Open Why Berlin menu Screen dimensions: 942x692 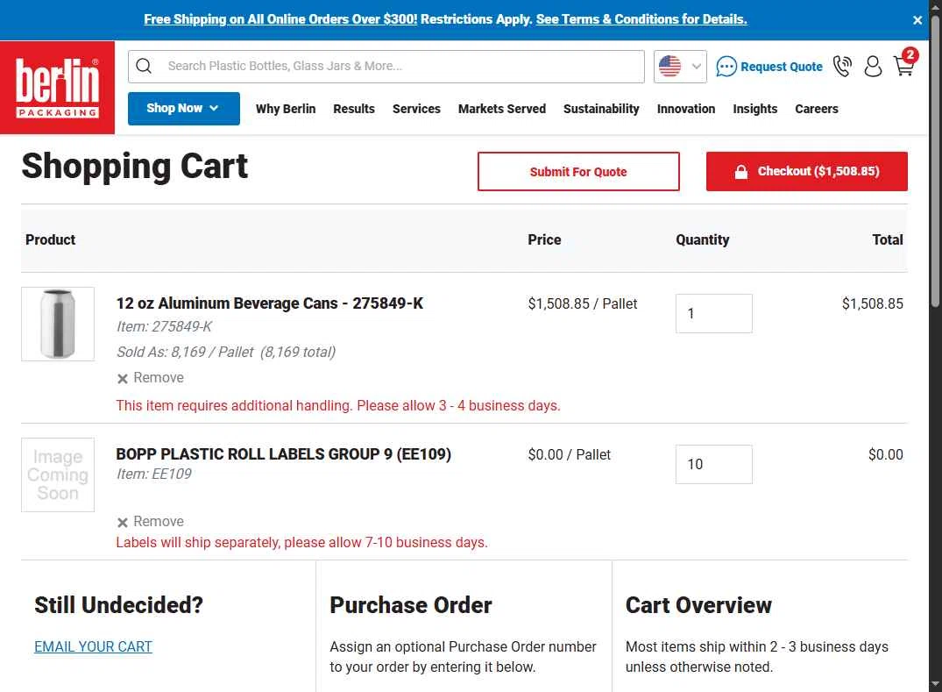(x=286, y=109)
